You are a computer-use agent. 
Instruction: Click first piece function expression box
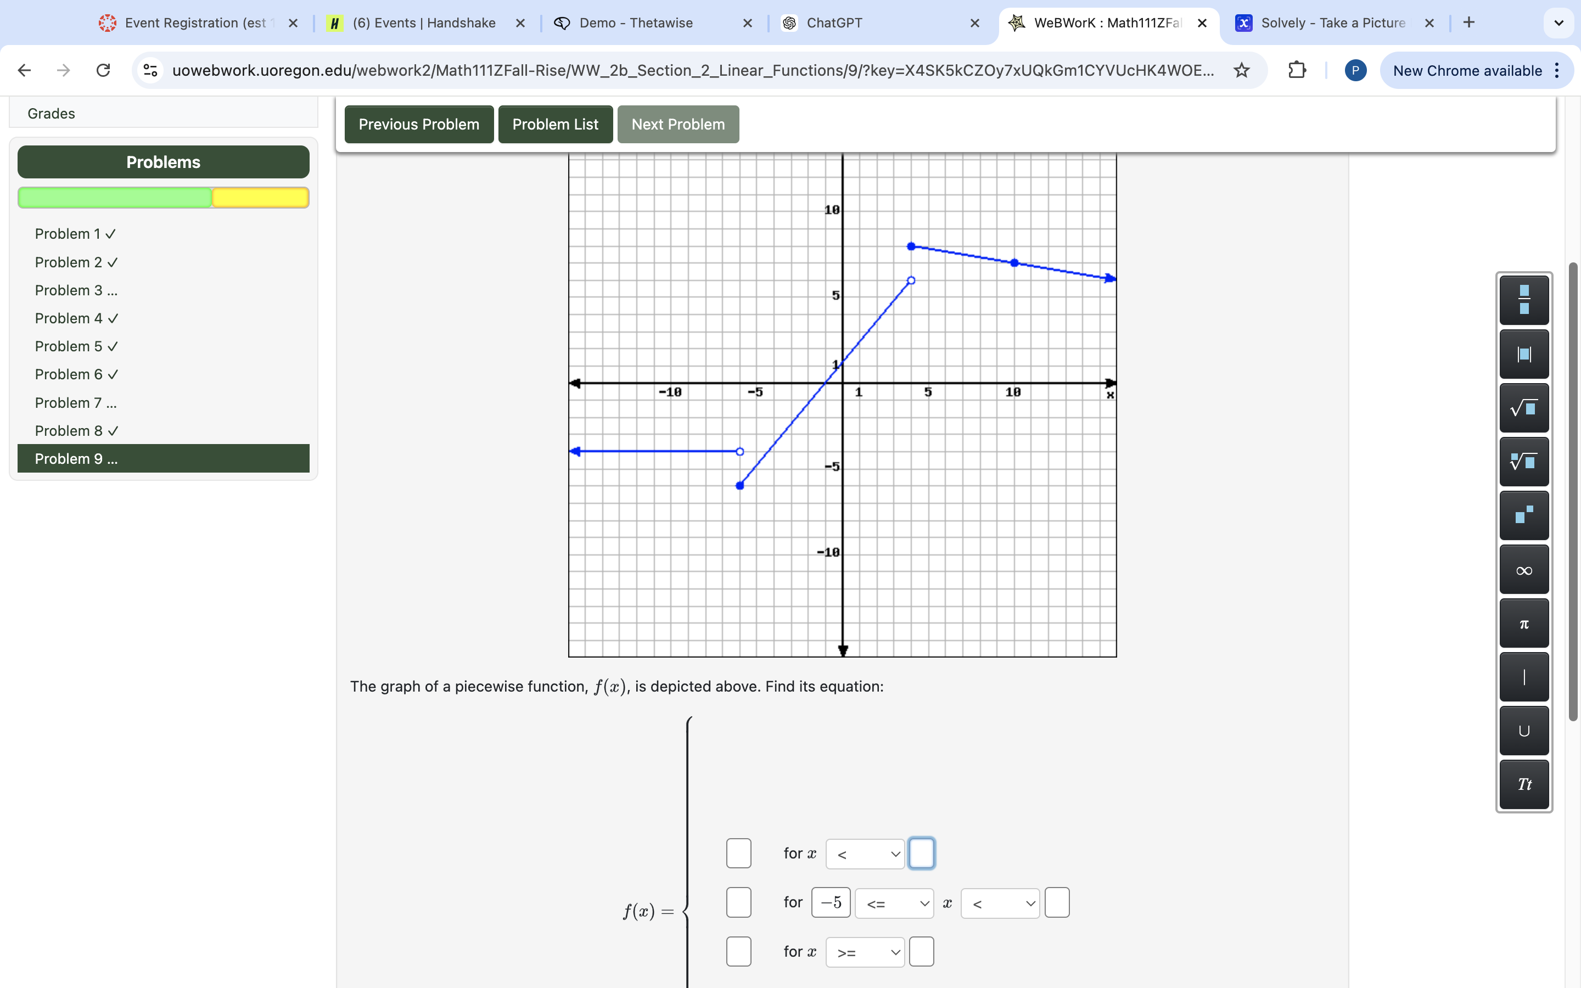point(738,854)
